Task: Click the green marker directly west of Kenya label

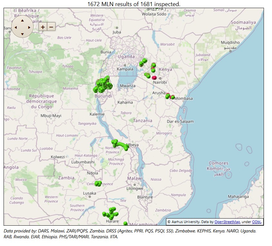Action: 153,70
